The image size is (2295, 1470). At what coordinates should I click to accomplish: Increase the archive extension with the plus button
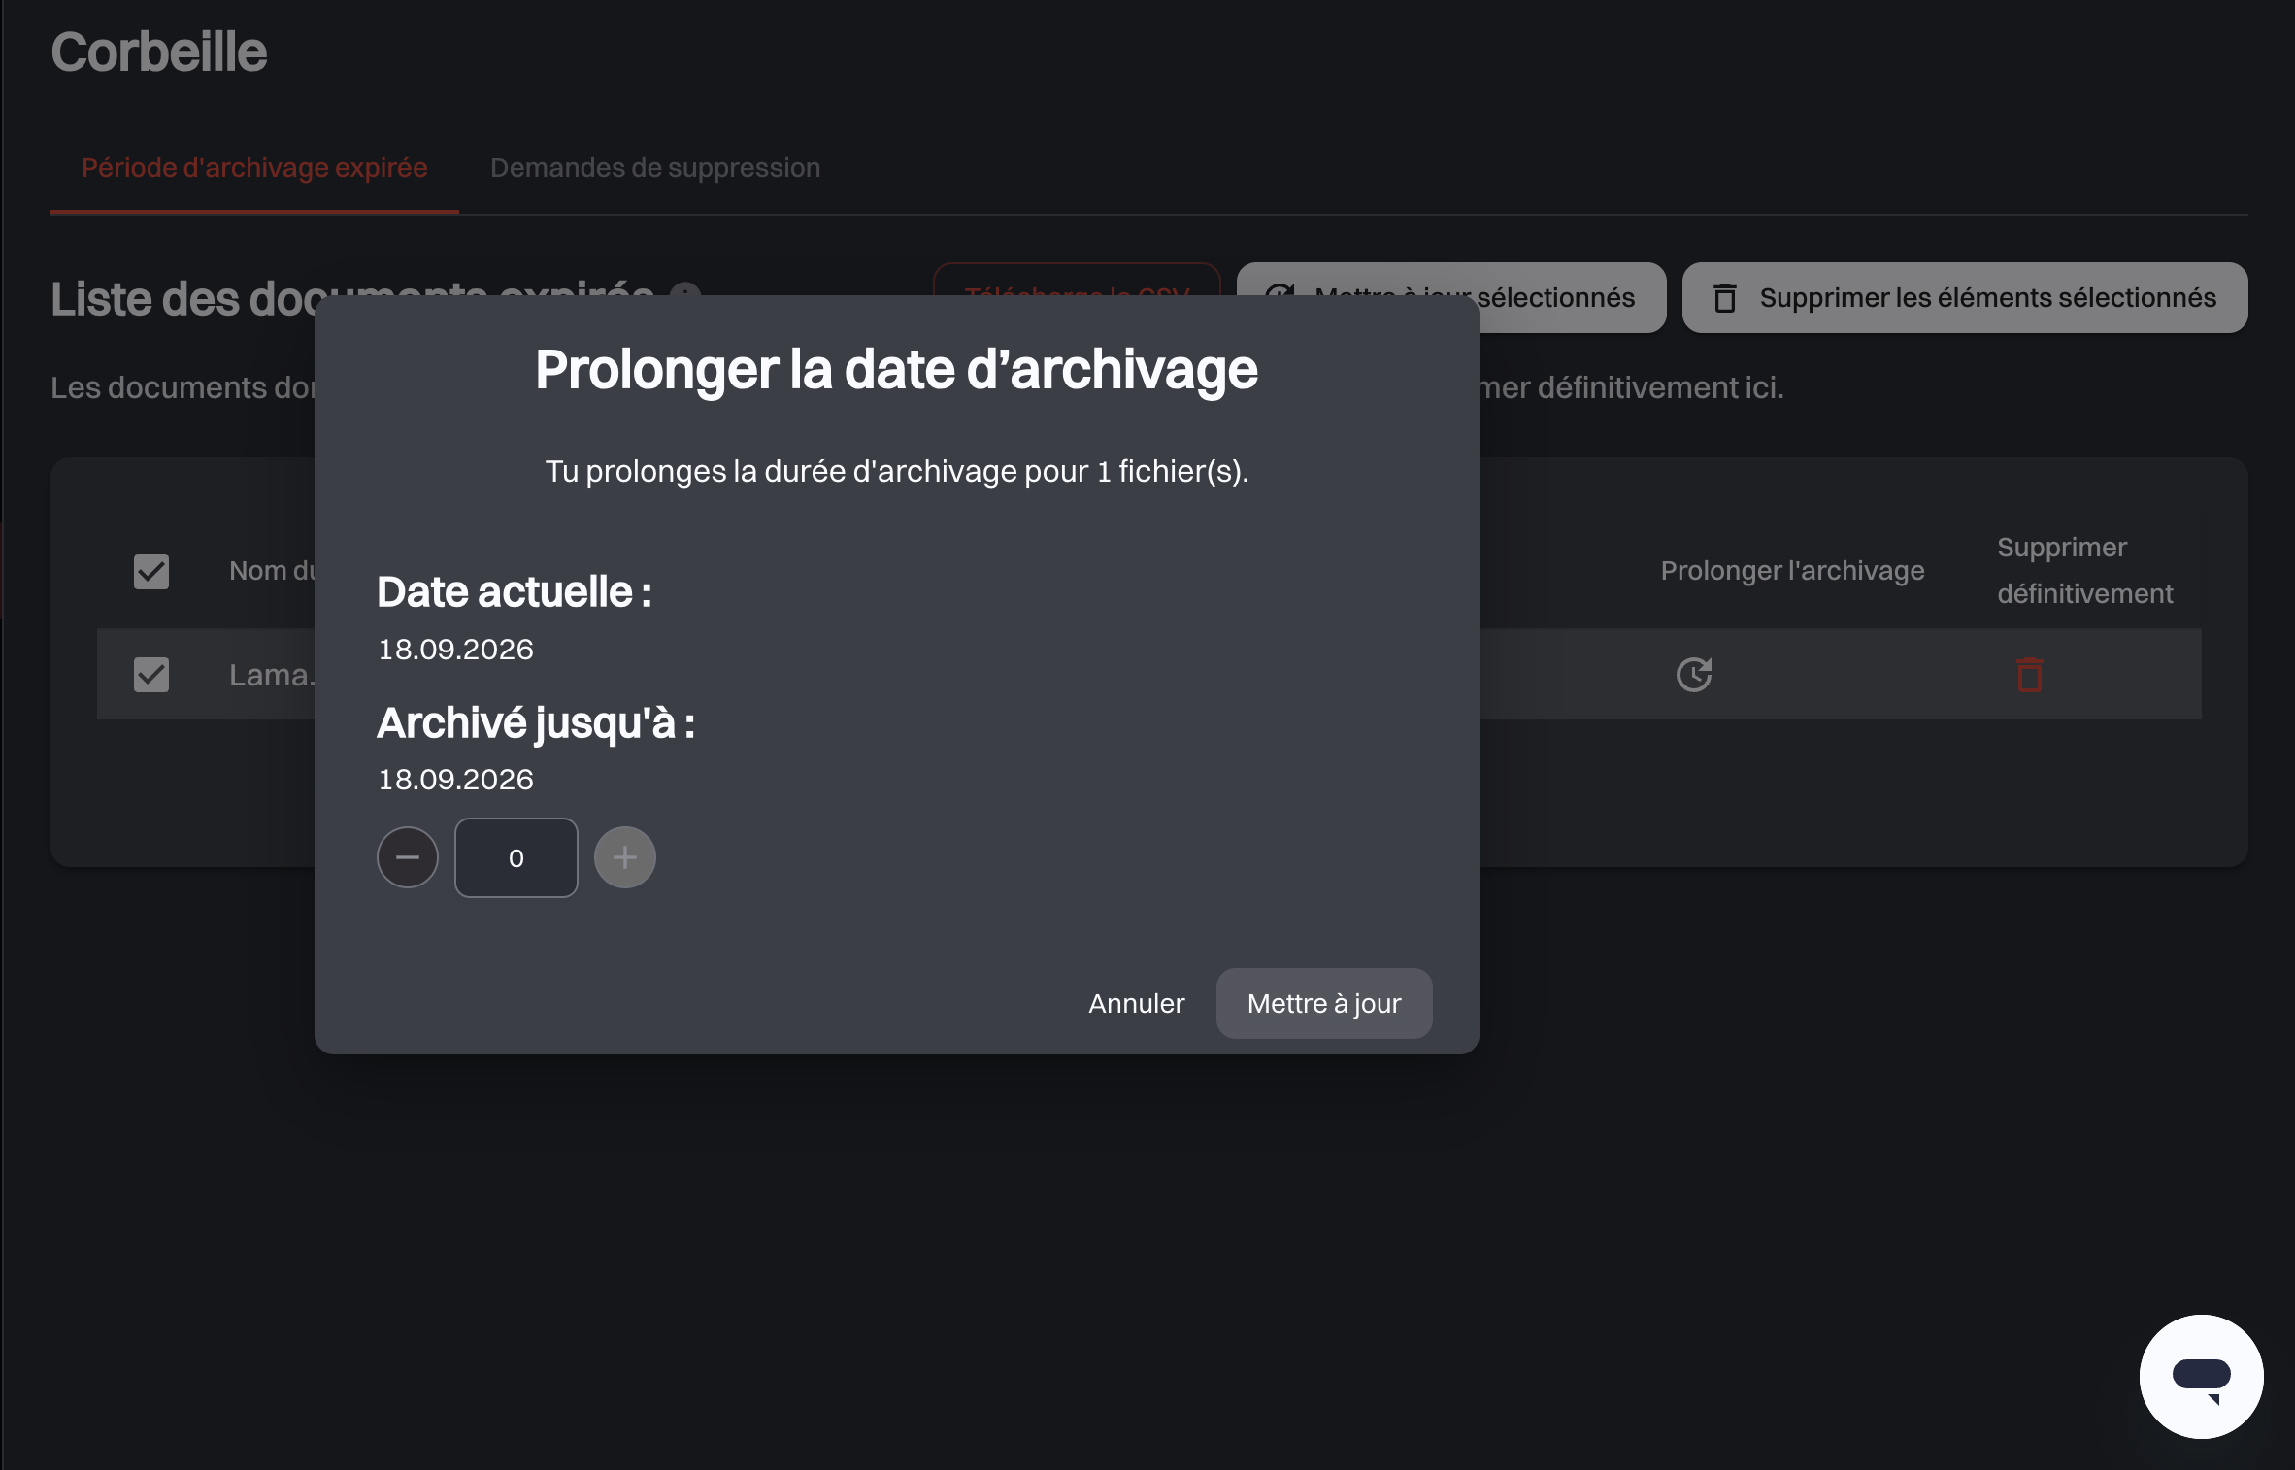tap(625, 857)
